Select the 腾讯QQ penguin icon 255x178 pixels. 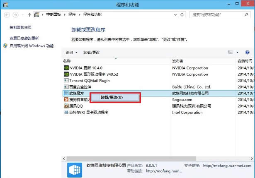pyautogui.click(x=66, y=106)
